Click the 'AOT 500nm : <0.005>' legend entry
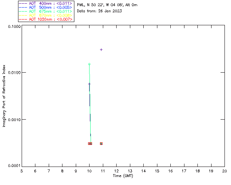The width and height of the screenshot is (231, 185). click(45, 7)
